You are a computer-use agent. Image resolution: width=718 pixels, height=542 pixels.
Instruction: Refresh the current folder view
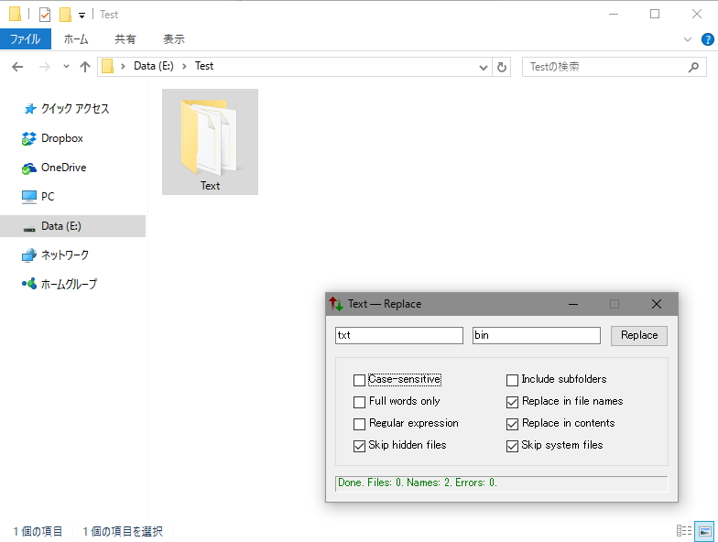(x=502, y=68)
